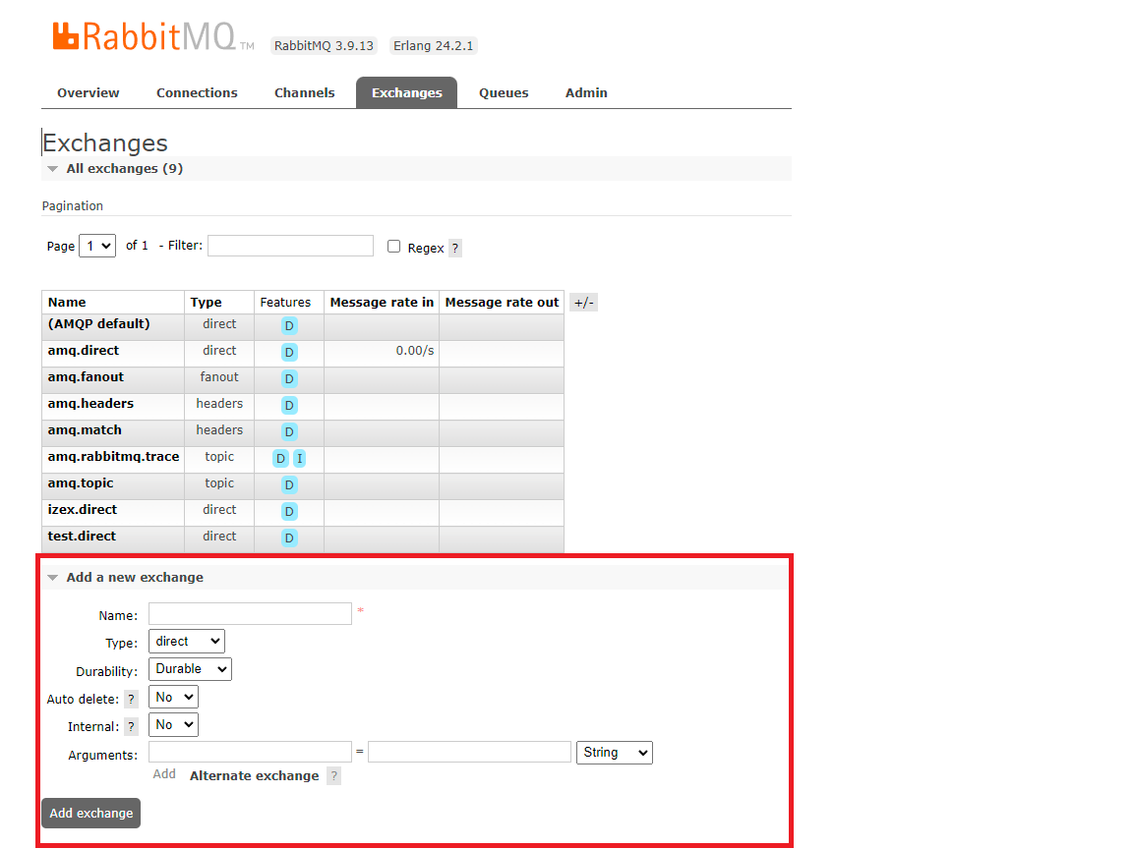Click the RabbitMQ logo

153,36
